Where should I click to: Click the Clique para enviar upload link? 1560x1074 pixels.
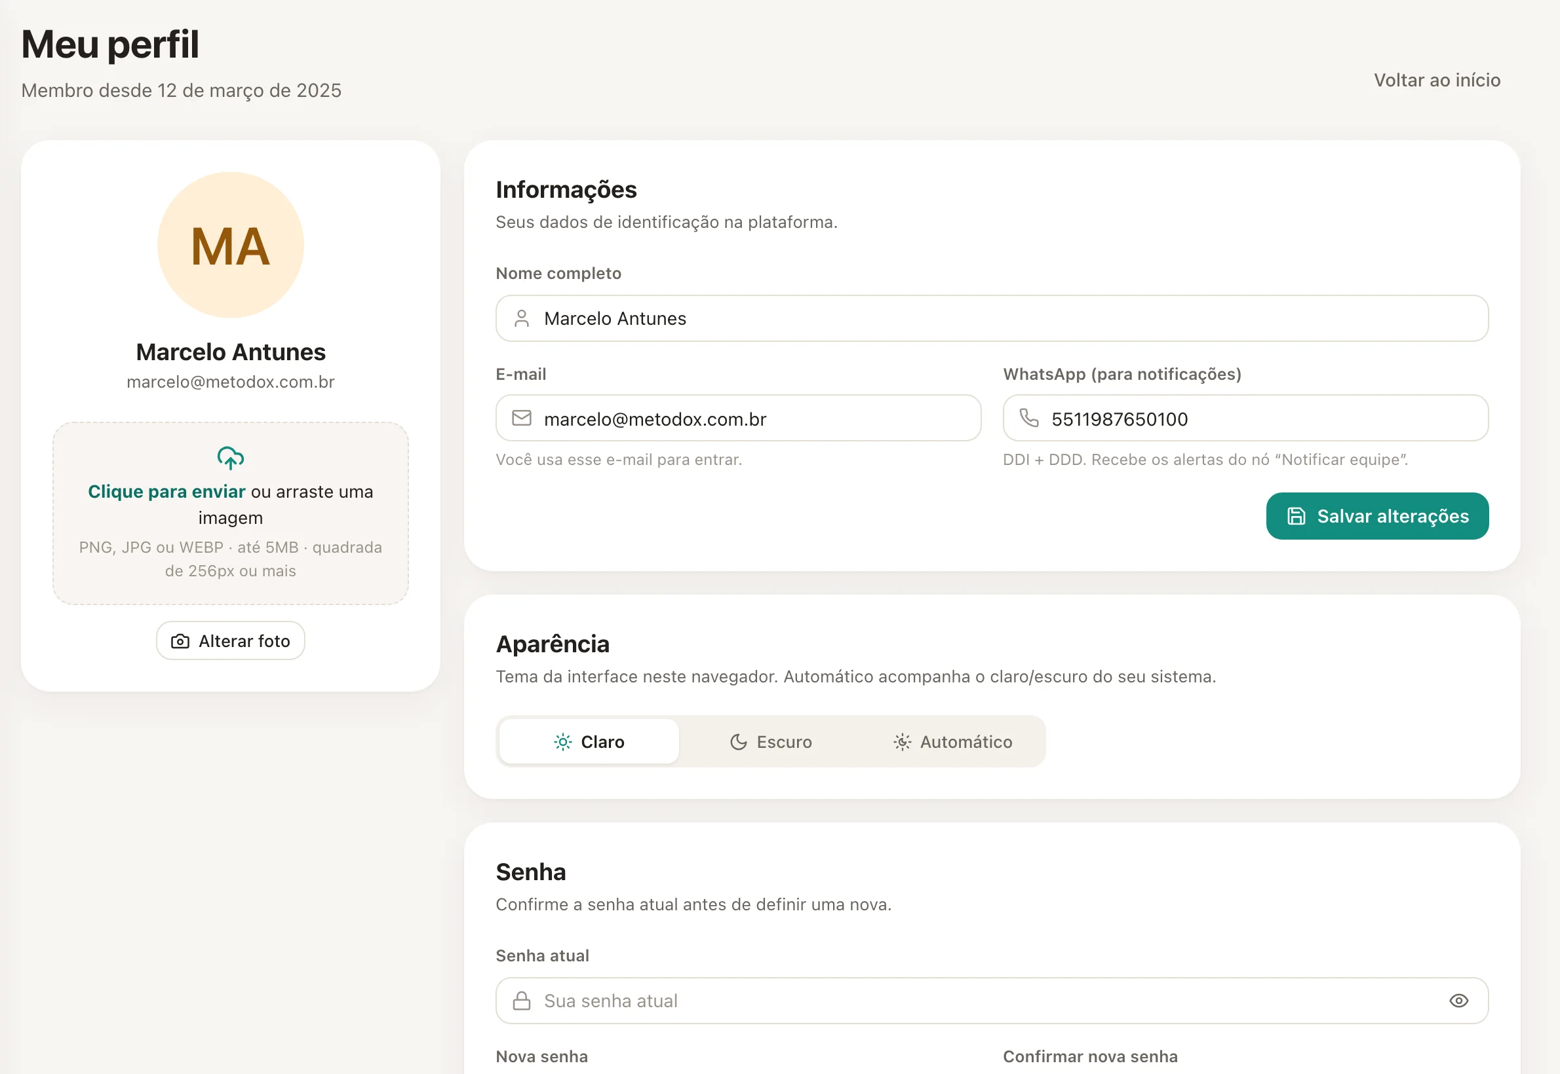click(166, 491)
